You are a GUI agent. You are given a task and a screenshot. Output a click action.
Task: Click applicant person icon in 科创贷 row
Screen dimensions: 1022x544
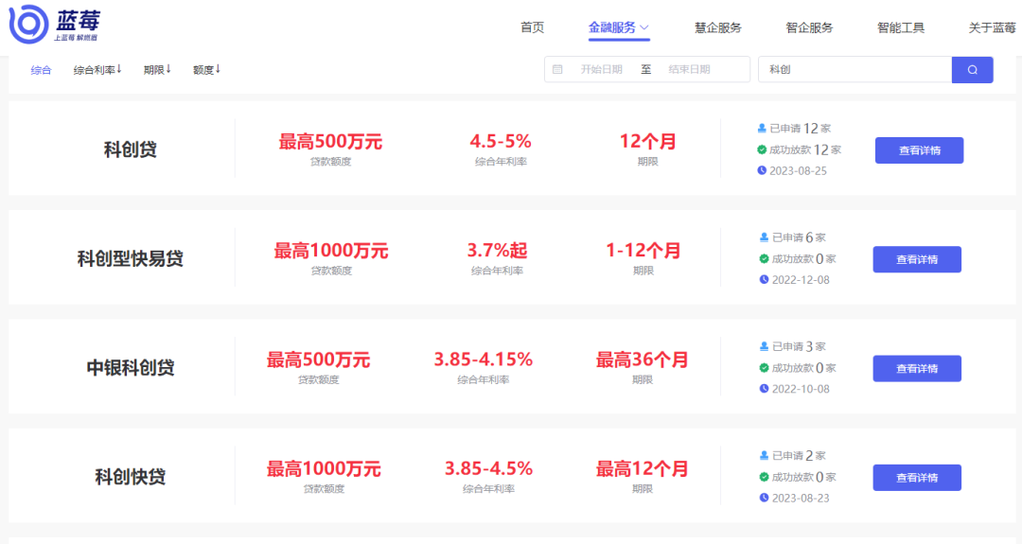point(762,128)
